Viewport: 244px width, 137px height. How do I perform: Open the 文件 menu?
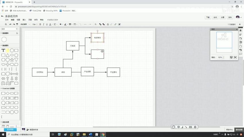7,20
